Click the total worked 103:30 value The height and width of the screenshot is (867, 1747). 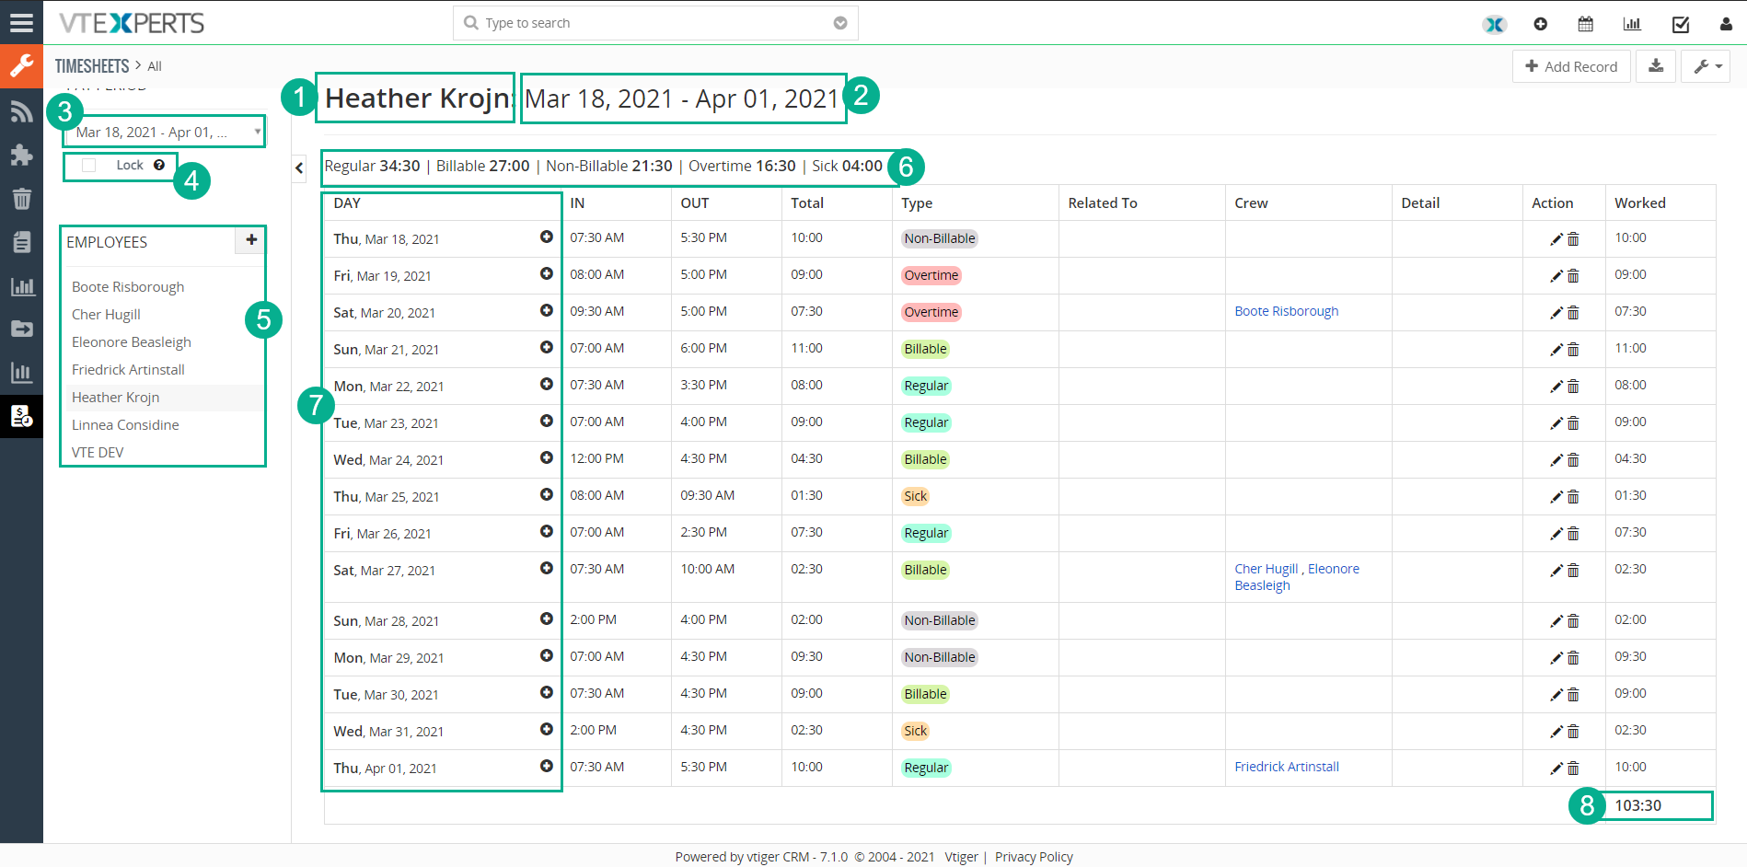(1637, 805)
